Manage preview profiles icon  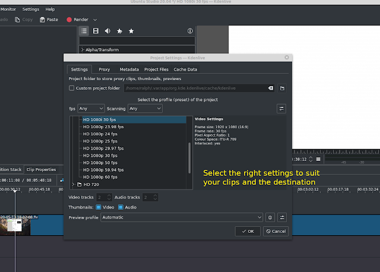[x=282, y=217]
